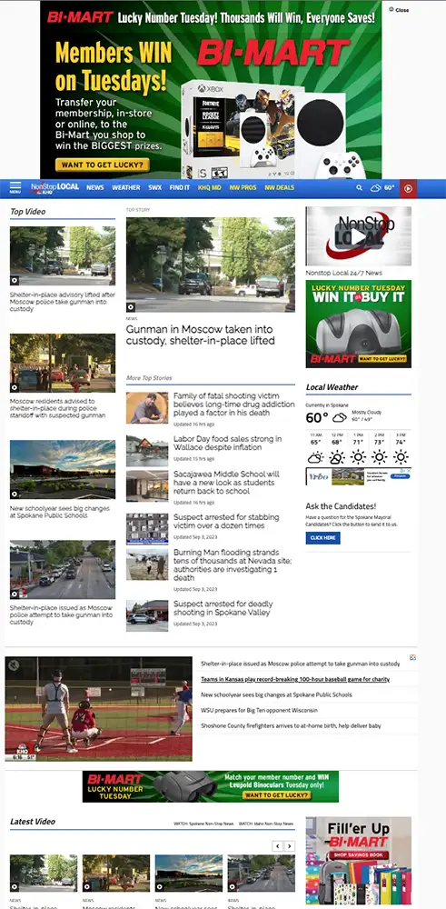Go to previous Latest Video carousel arrow
The height and width of the screenshot is (909, 446).
pyautogui.click(x=277, y=846)
